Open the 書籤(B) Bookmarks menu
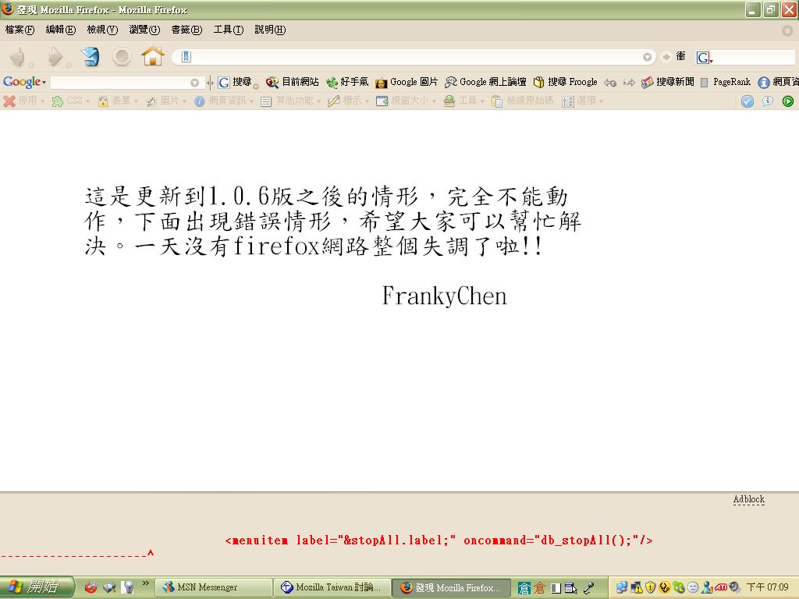799x599 pixels. 186,30
